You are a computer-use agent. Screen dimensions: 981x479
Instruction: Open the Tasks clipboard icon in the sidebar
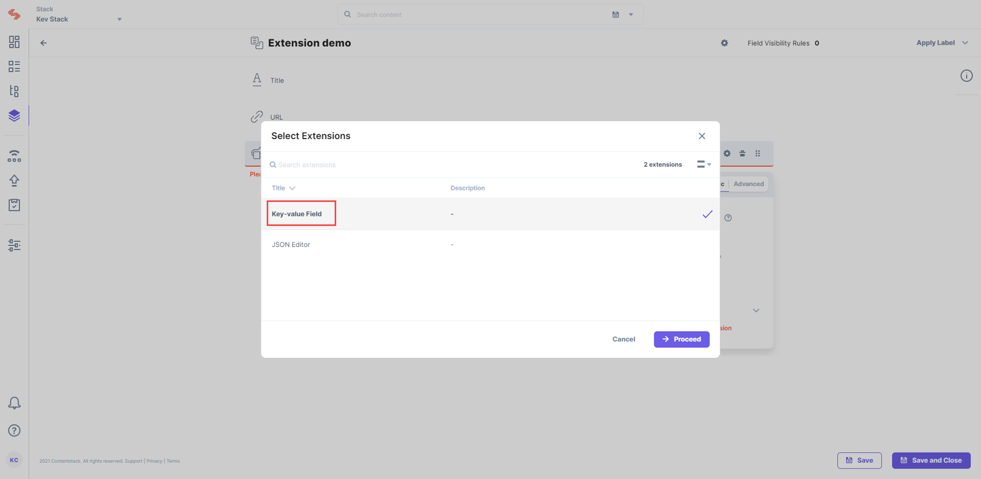click(x=14, y=205)
